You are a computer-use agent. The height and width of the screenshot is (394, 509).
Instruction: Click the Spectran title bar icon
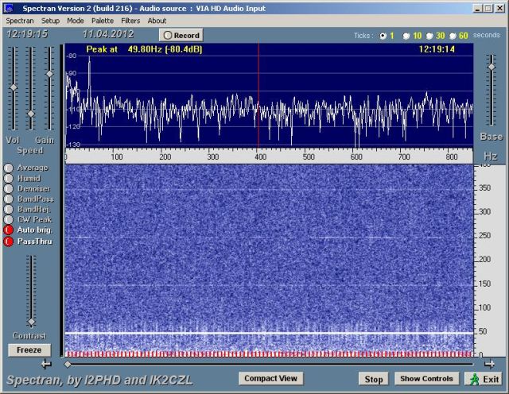[9, 9]
